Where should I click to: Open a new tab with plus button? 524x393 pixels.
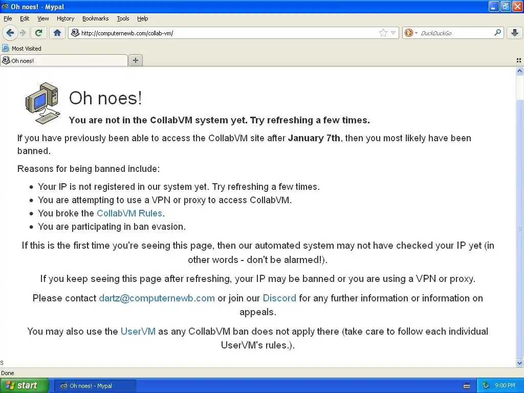point(135,60)
